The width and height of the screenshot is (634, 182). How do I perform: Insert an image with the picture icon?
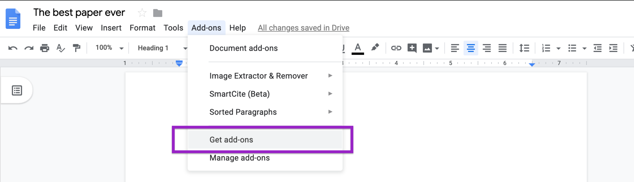tap(427, 48)
